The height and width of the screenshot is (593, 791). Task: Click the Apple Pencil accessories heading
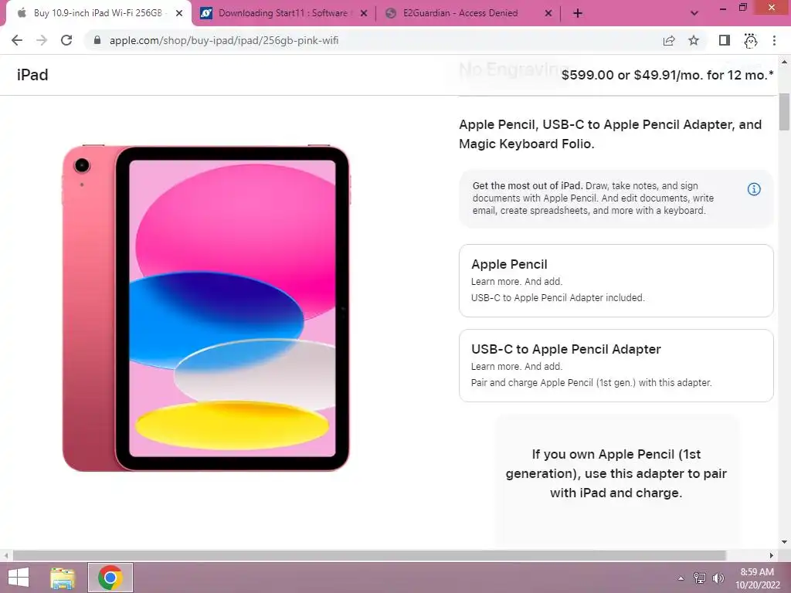point(610,134)
